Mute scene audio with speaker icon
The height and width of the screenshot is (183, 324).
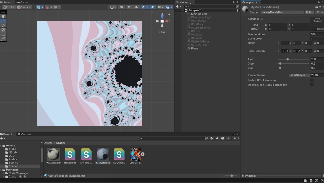pos(136,7)
